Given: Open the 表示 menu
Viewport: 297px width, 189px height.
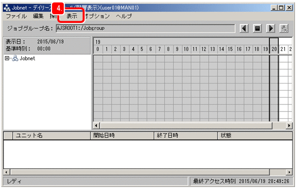Looking at the screenshot, I should (72, 16).
